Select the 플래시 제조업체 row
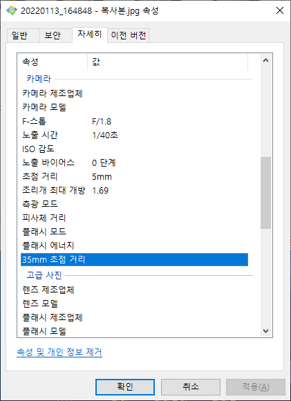Screen dimensions: 291x401 click(x=134, y=317)
